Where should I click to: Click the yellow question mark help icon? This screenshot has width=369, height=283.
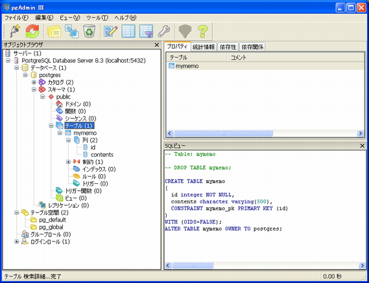coord(203,31)
